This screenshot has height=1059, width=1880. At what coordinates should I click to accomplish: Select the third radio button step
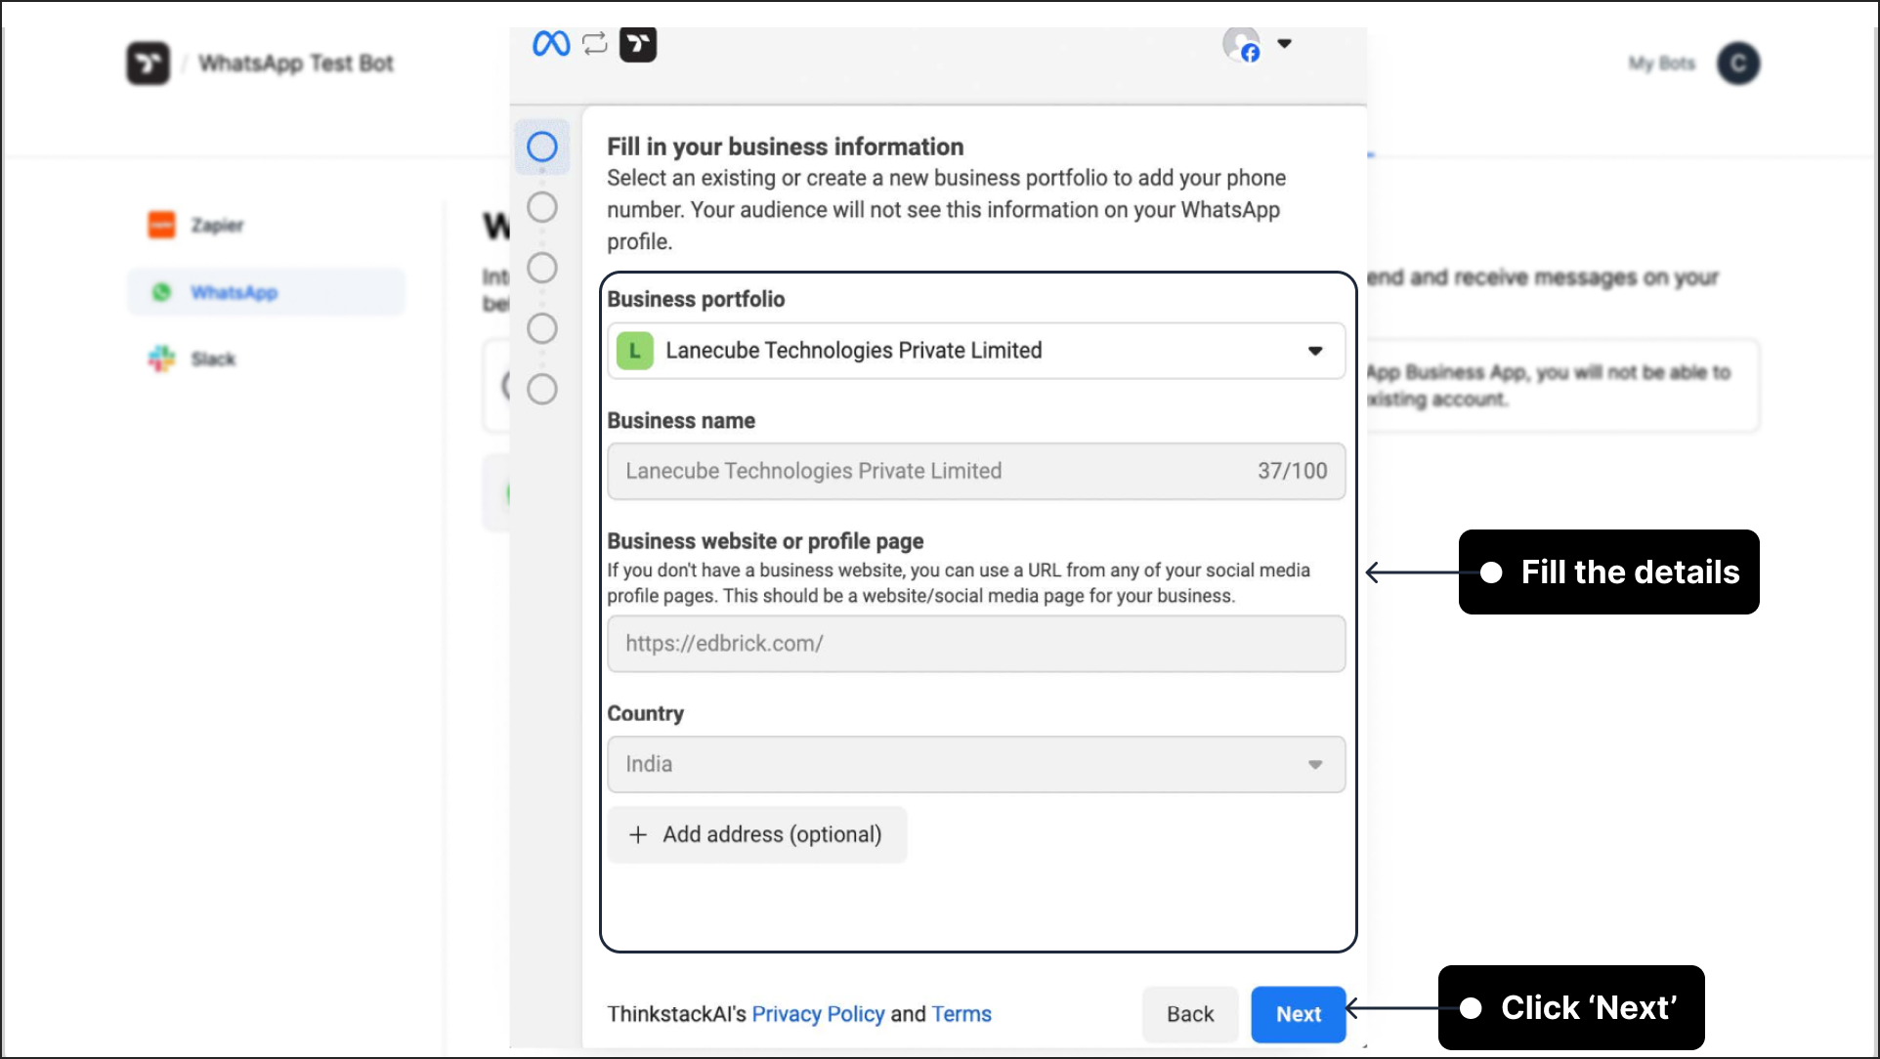tap(542, 268)
